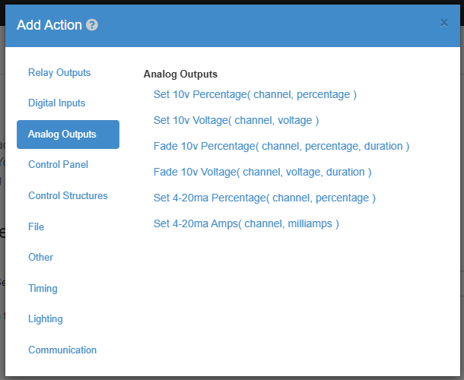Screen dimensions: 464x380
Task: Choose Fade 10v Percentage action
Action: click(x=281, y=146)
